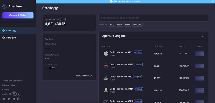The height and width of the screenshot is (103, 215).
Task: Open the Portfolio sidebar item
Action: click(x=18, y=38)
